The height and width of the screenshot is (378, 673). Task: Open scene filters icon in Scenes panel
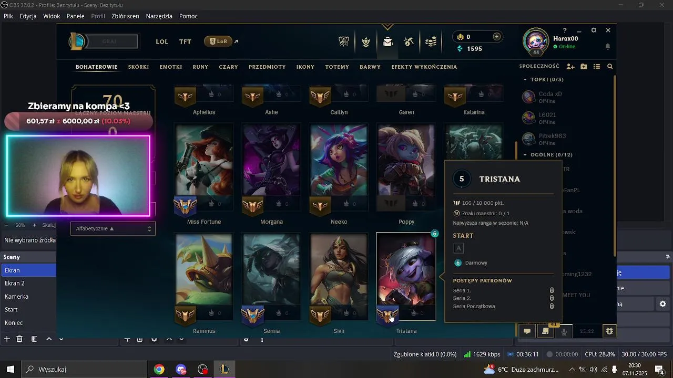point(34,339)
